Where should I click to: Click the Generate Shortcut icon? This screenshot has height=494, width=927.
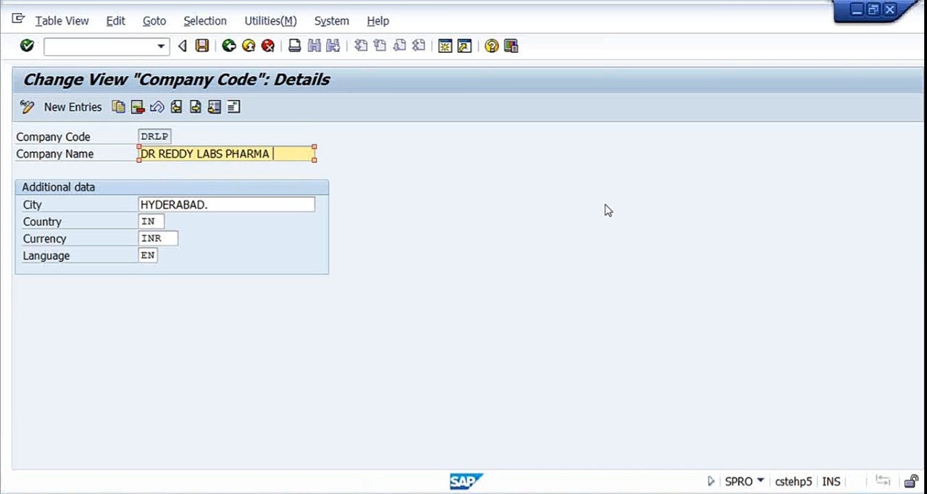(465, 46)
